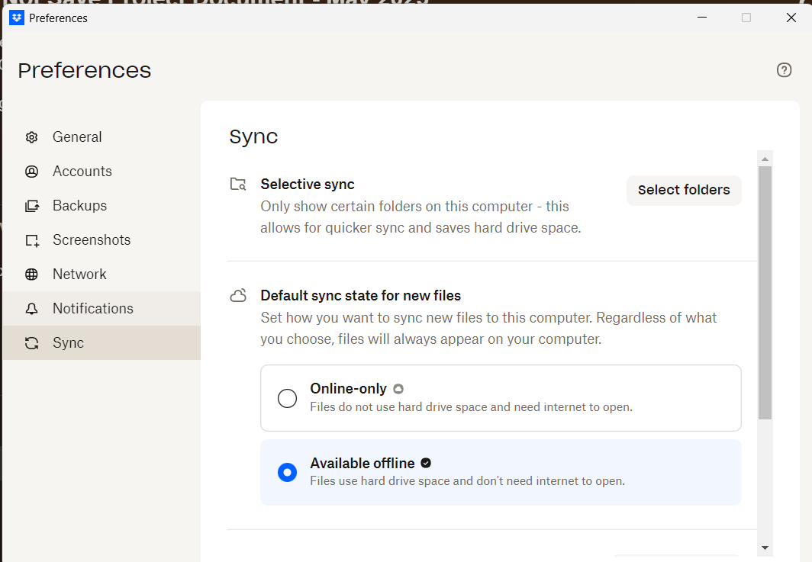Select the Online-only radio button

288,399
